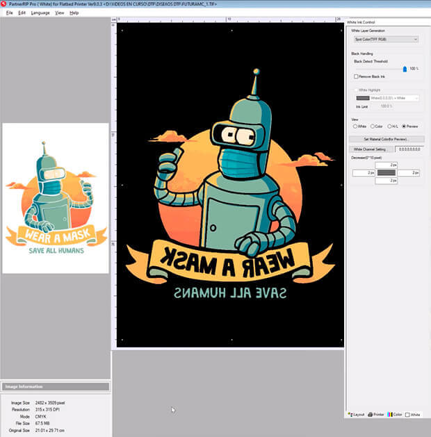The height and width of the screenshot is (437, 431).
Task: Click Set Material Color(for Preview) button
Action: pyautogui.click(x=386, y=139)
